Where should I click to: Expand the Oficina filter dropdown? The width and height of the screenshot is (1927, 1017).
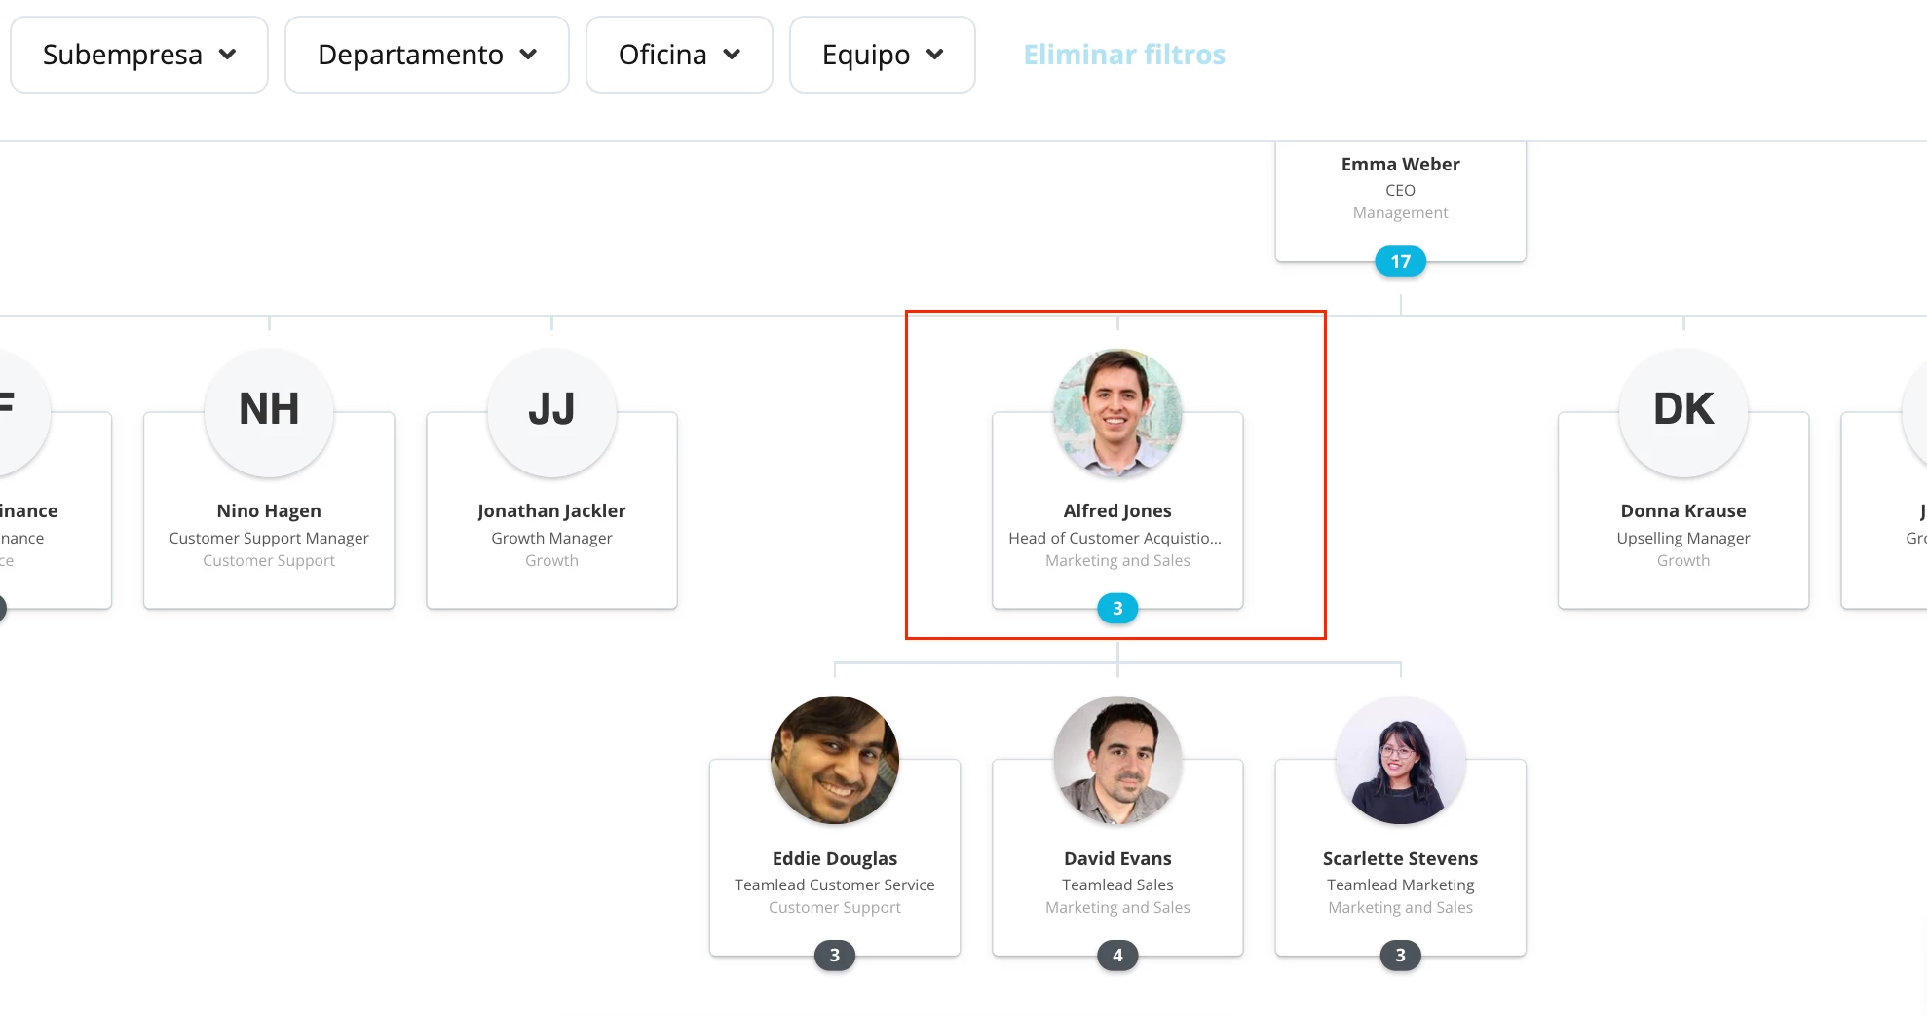pyautogui.click(x=679, y=55)
